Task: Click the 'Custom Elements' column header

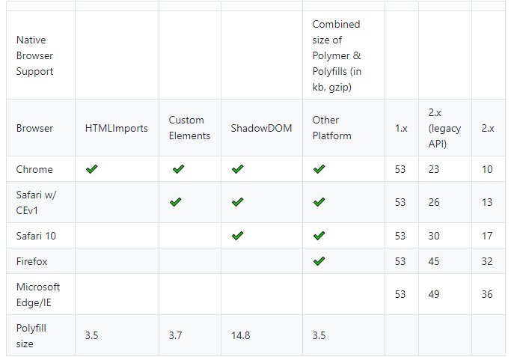Action: (x=189, y=128)
